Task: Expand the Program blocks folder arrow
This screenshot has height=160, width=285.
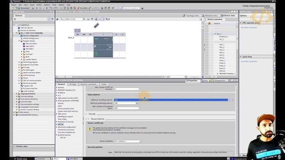Action: tap(19, 41)
